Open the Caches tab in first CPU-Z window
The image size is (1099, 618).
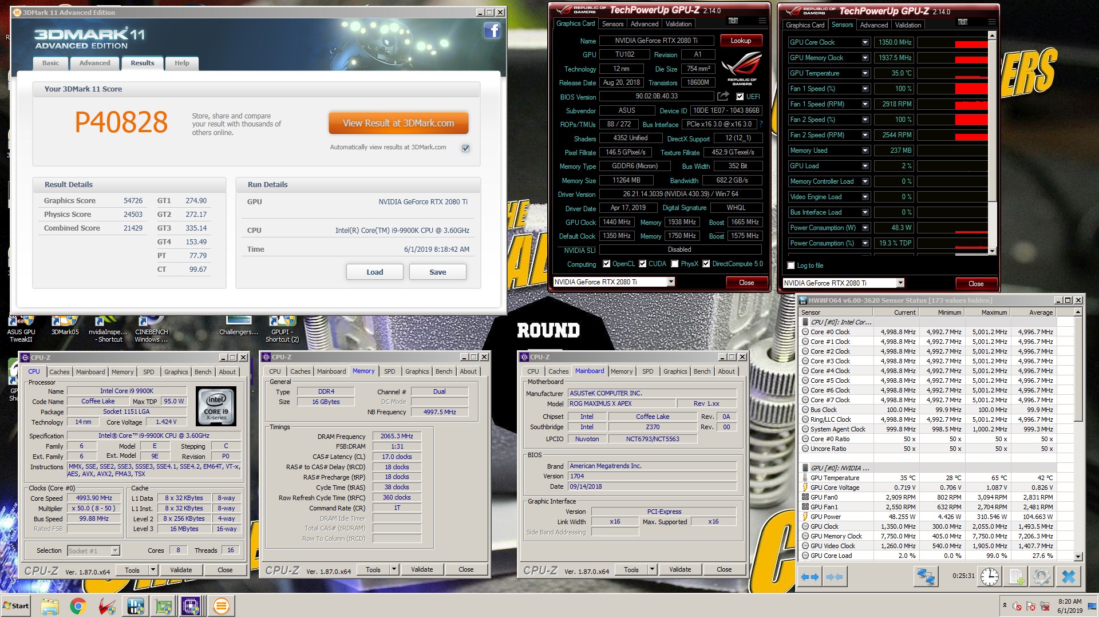pyautogui.click(x=60, y=372)
